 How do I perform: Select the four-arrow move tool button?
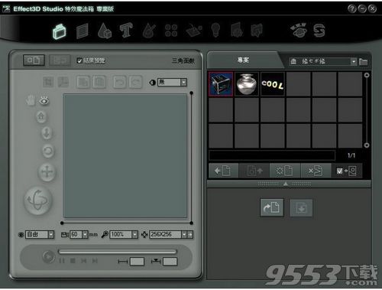[47, 172]
